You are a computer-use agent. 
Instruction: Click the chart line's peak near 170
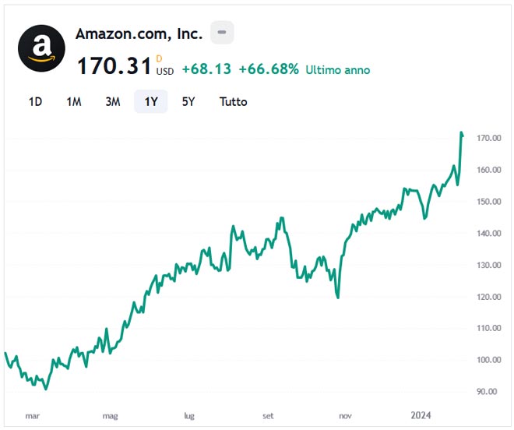462,133
